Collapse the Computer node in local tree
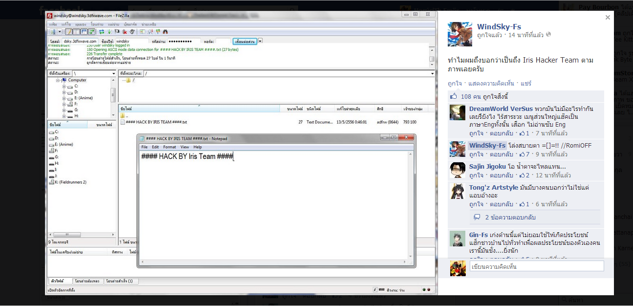This screenshot has width=633, height=306. pyautogui.click(x=58, y=80)
